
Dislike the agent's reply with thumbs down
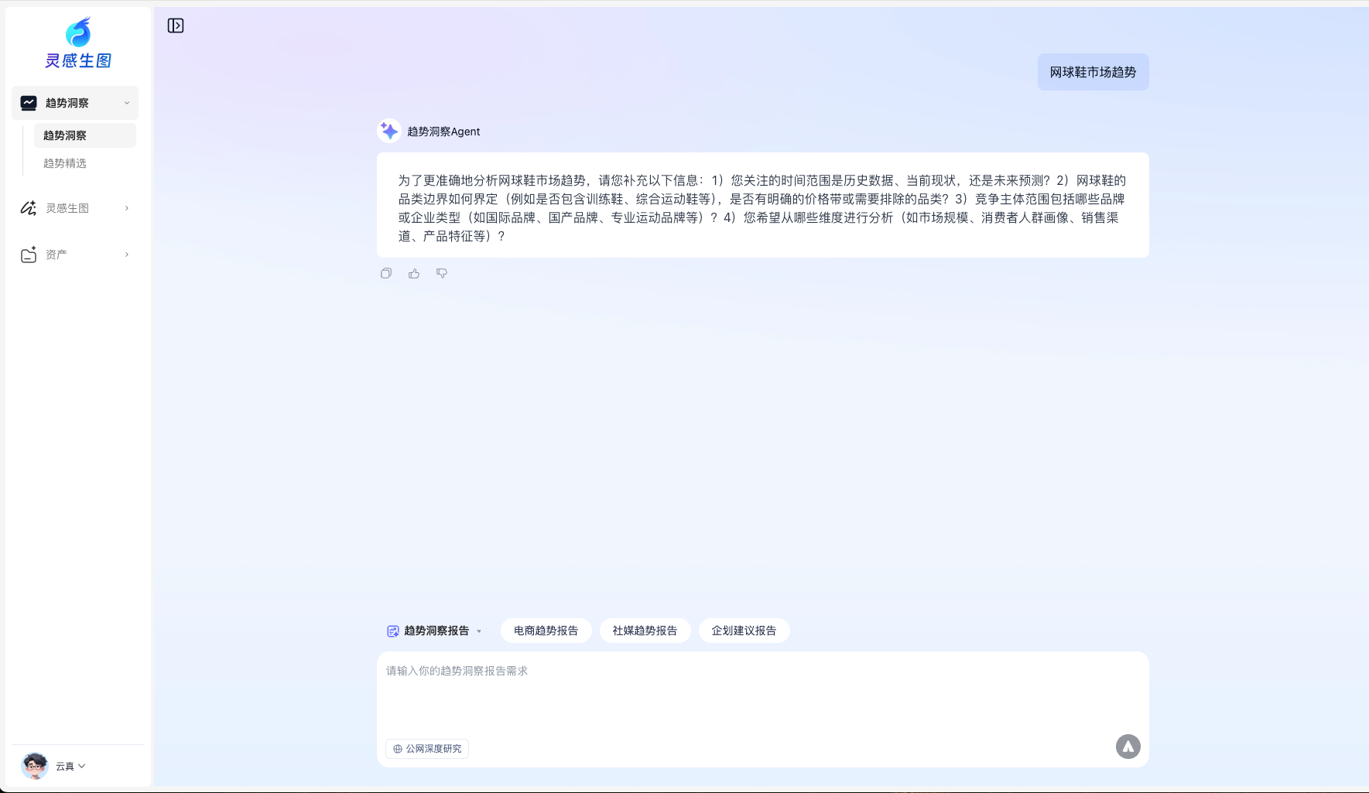(x=442, y=273)
